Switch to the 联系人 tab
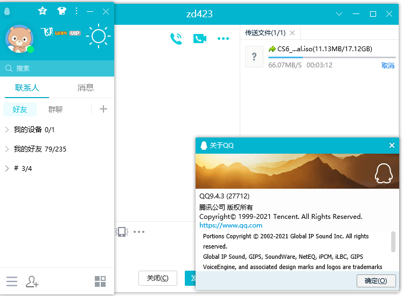This screenshot has width=403, height=296. 27,88
